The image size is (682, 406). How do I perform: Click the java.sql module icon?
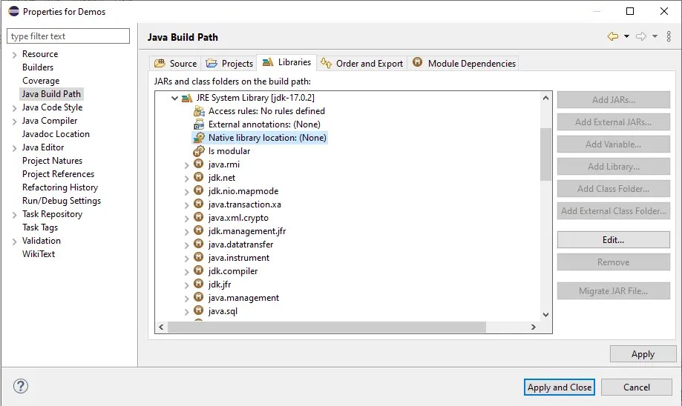coord(198,310)
